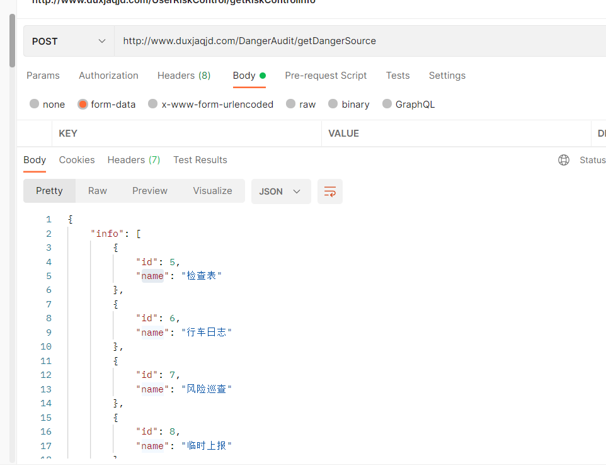Open the request Headers (8) tab
Viewport: 606px width, 473px height.
pyautogui.click(x=184, y=76)
